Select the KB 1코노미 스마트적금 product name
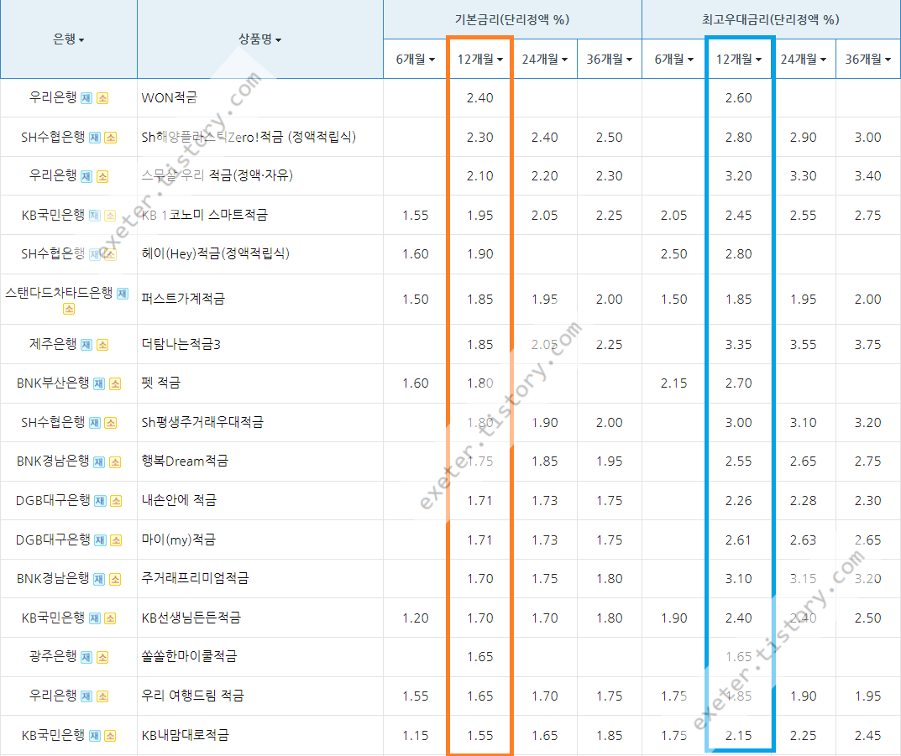The width and height of the screenshot is (901, 756). [205, 215]
